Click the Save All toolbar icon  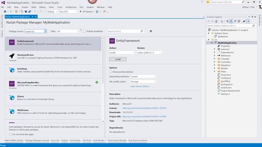tap(29, 11)
